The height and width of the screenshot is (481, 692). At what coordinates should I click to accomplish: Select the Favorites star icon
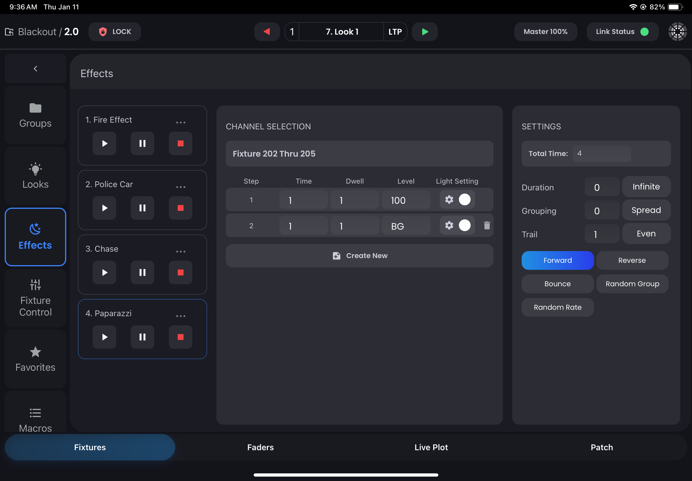pyautogui.click(x=35, y=352)
